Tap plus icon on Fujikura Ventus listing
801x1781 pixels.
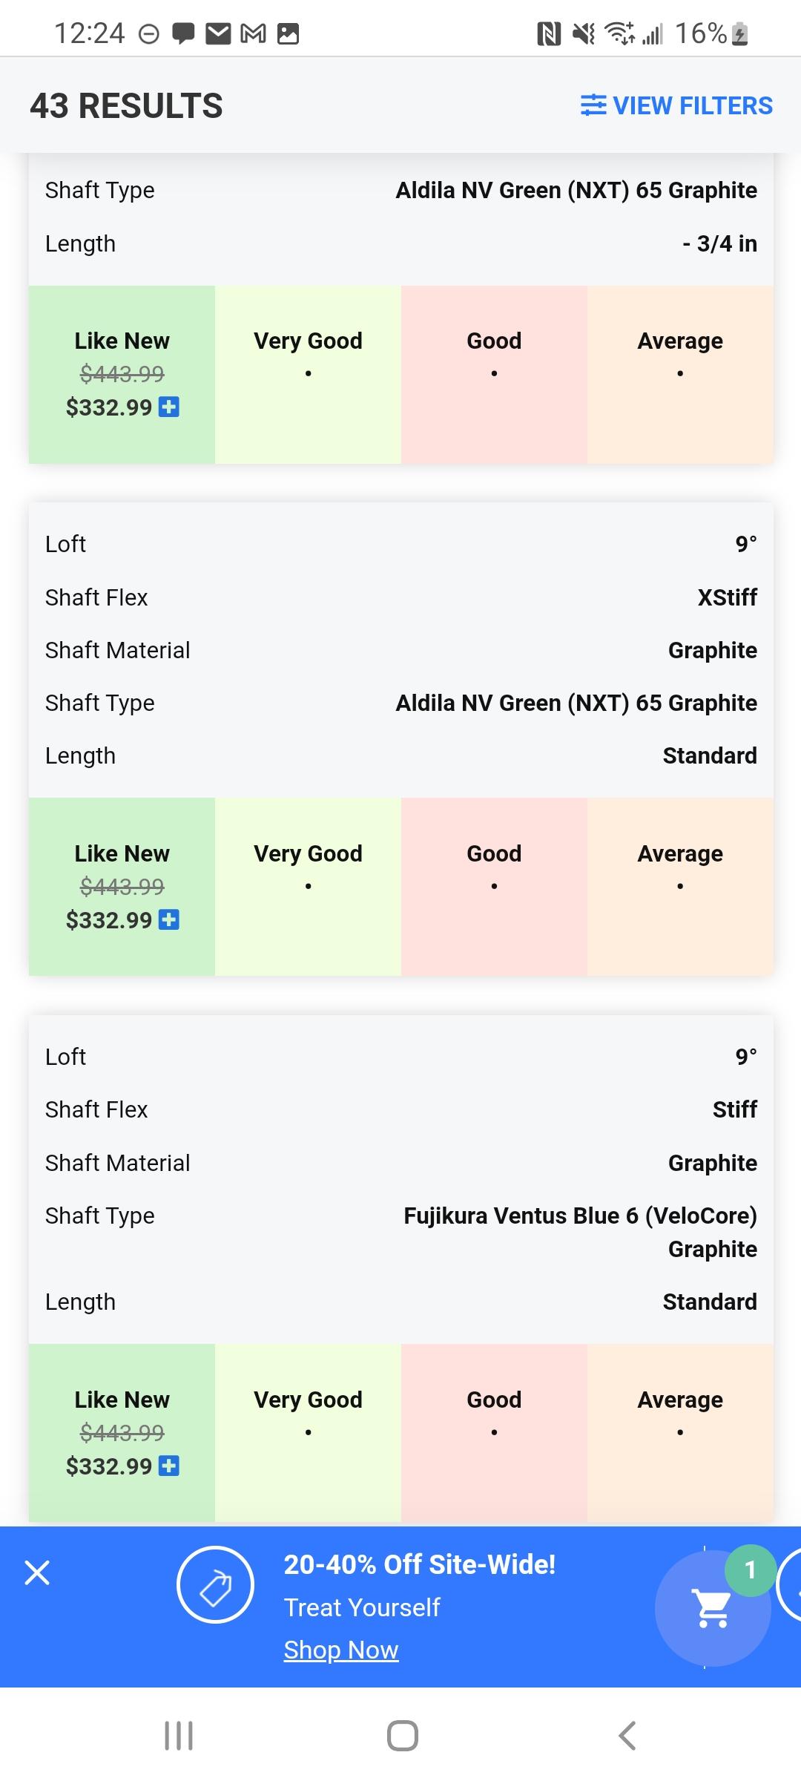point(169,1466)
